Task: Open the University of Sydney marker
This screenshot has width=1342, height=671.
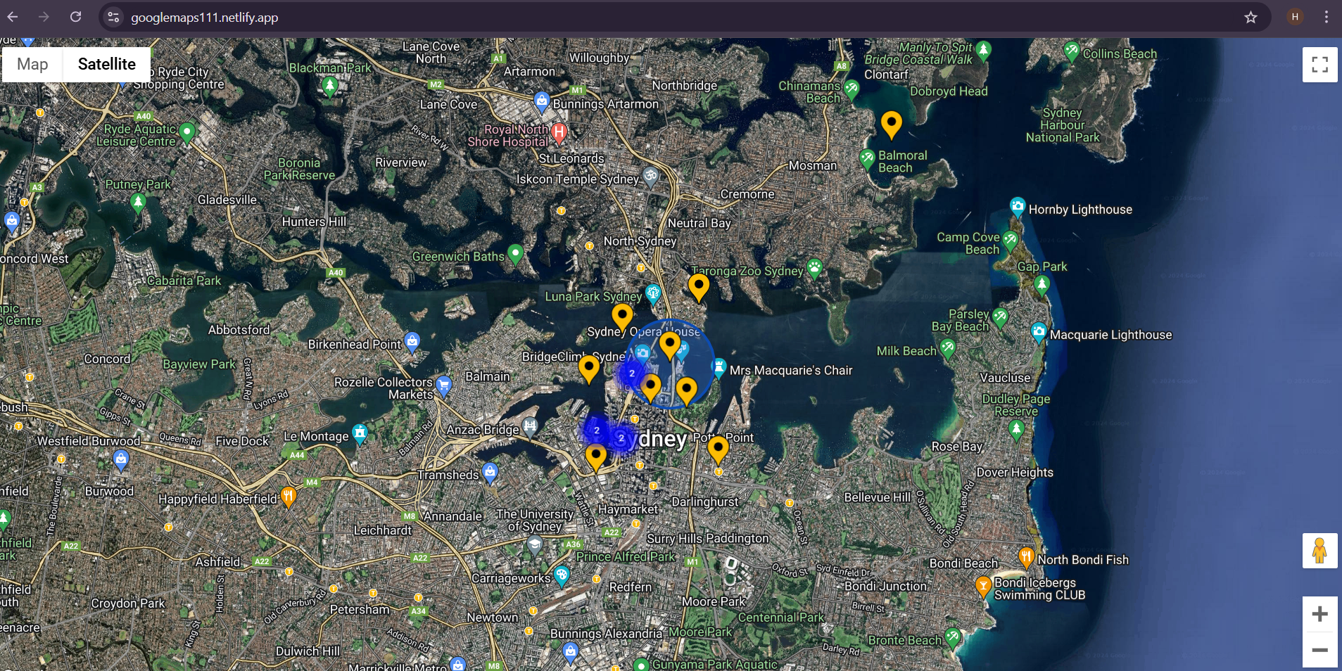Action: tap(535, 544)
